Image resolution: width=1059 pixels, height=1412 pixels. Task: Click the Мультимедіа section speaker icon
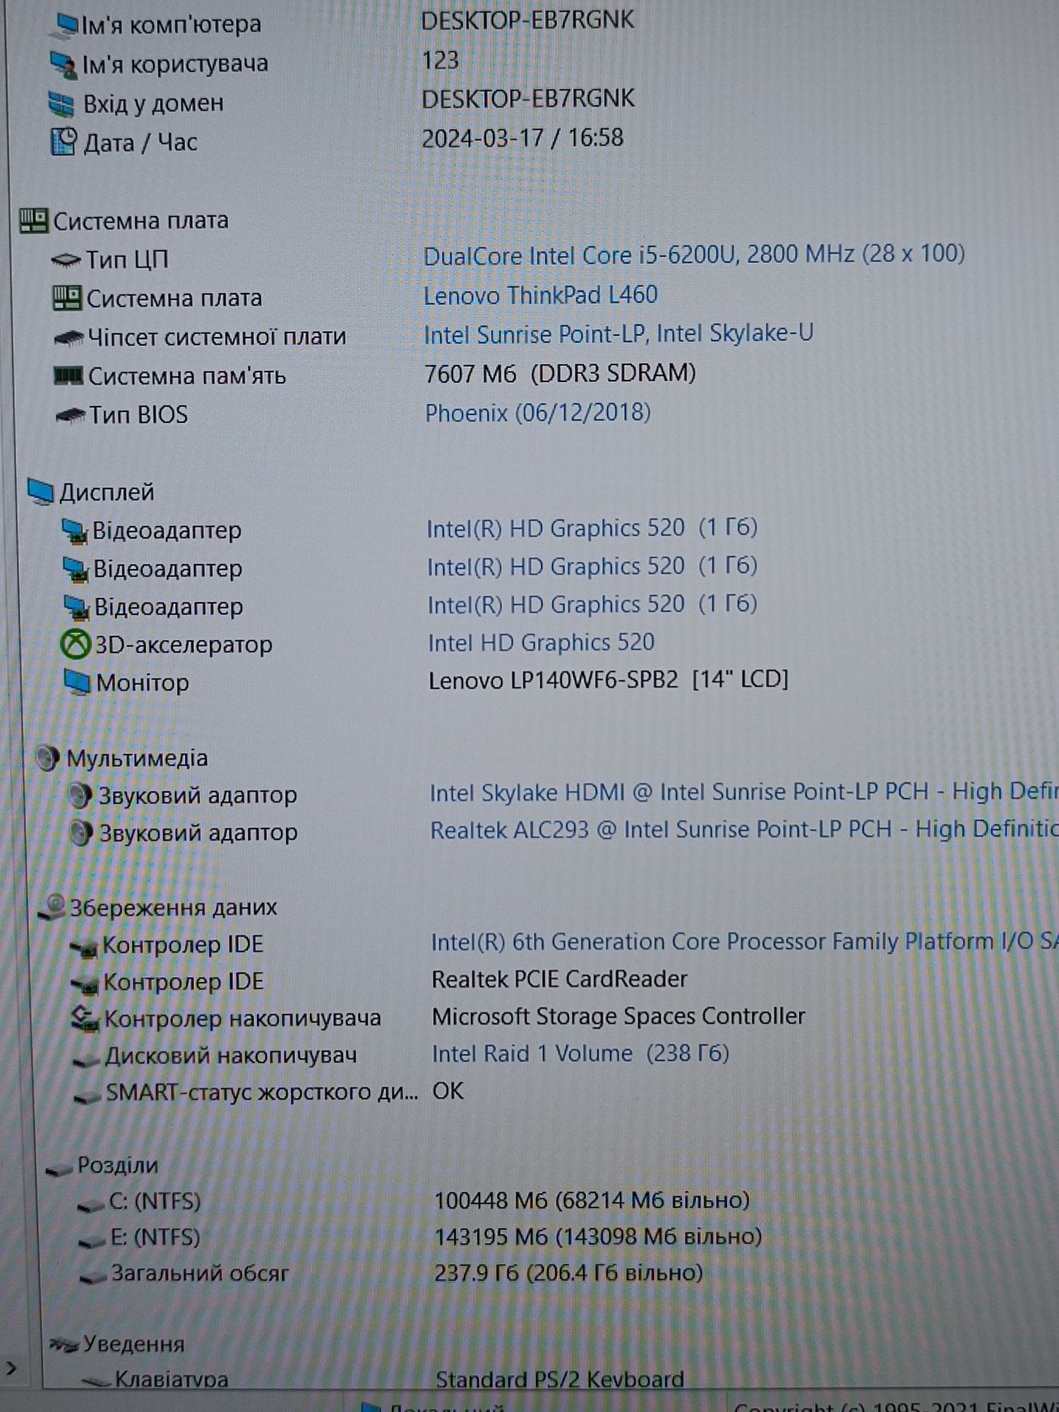(47, 759)
